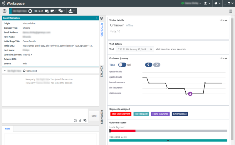Click the instant chat transfer icon

(53, 11)
